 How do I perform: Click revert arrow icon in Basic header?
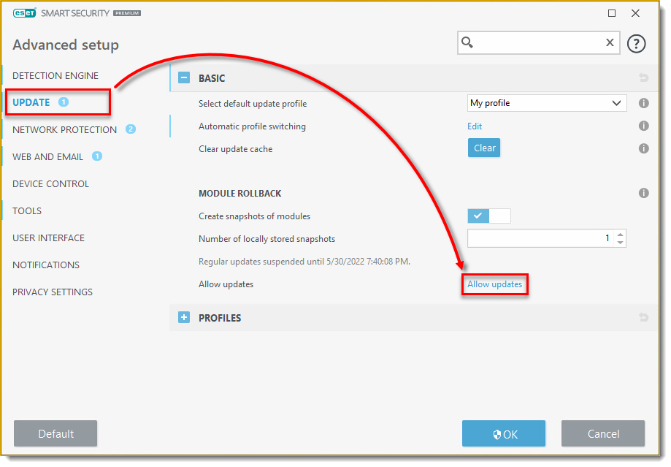(x=643, y=78)
